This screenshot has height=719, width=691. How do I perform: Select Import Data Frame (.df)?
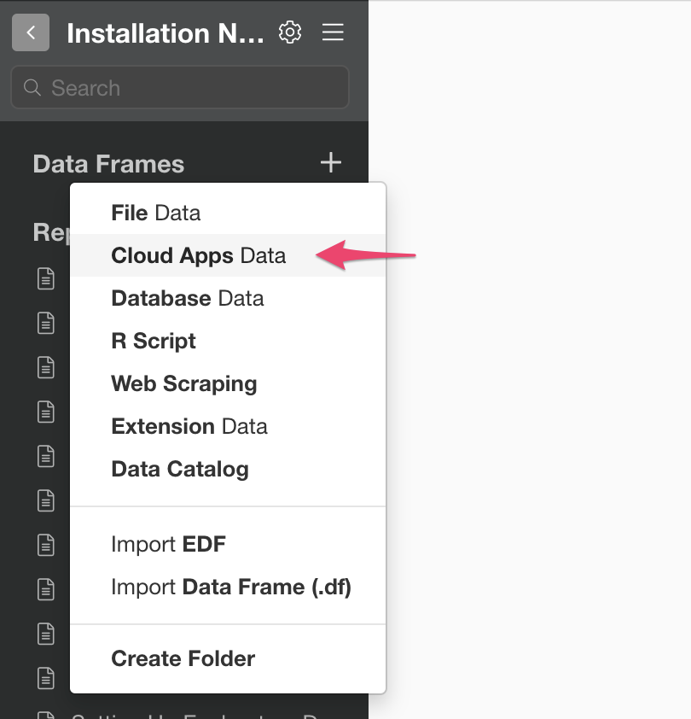pyautogui.click(x=231, y=587)
